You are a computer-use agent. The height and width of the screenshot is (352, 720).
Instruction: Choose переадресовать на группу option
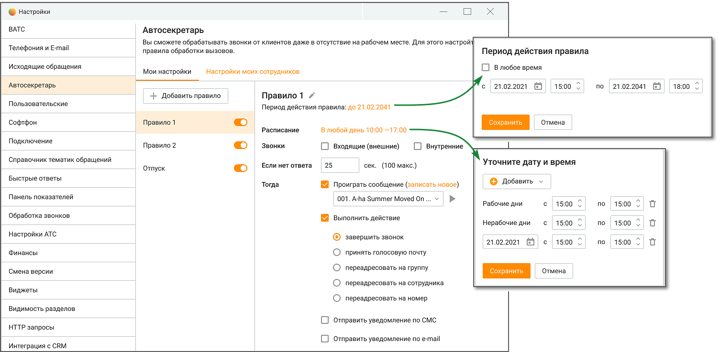point(337,267)
